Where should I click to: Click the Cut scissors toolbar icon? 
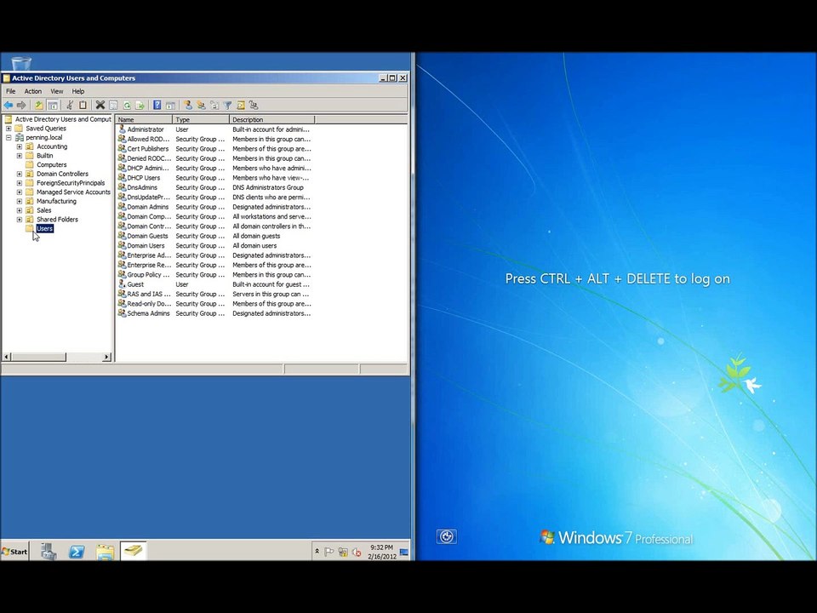[69, 106]
